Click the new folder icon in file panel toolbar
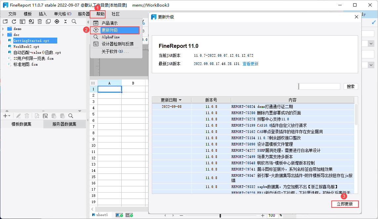378x219 pixels. point(5,22)
